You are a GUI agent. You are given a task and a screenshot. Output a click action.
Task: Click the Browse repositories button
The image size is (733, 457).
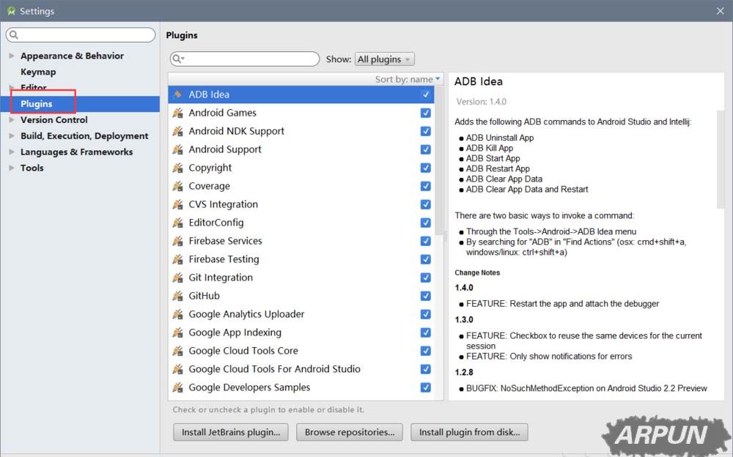[350, 432]
